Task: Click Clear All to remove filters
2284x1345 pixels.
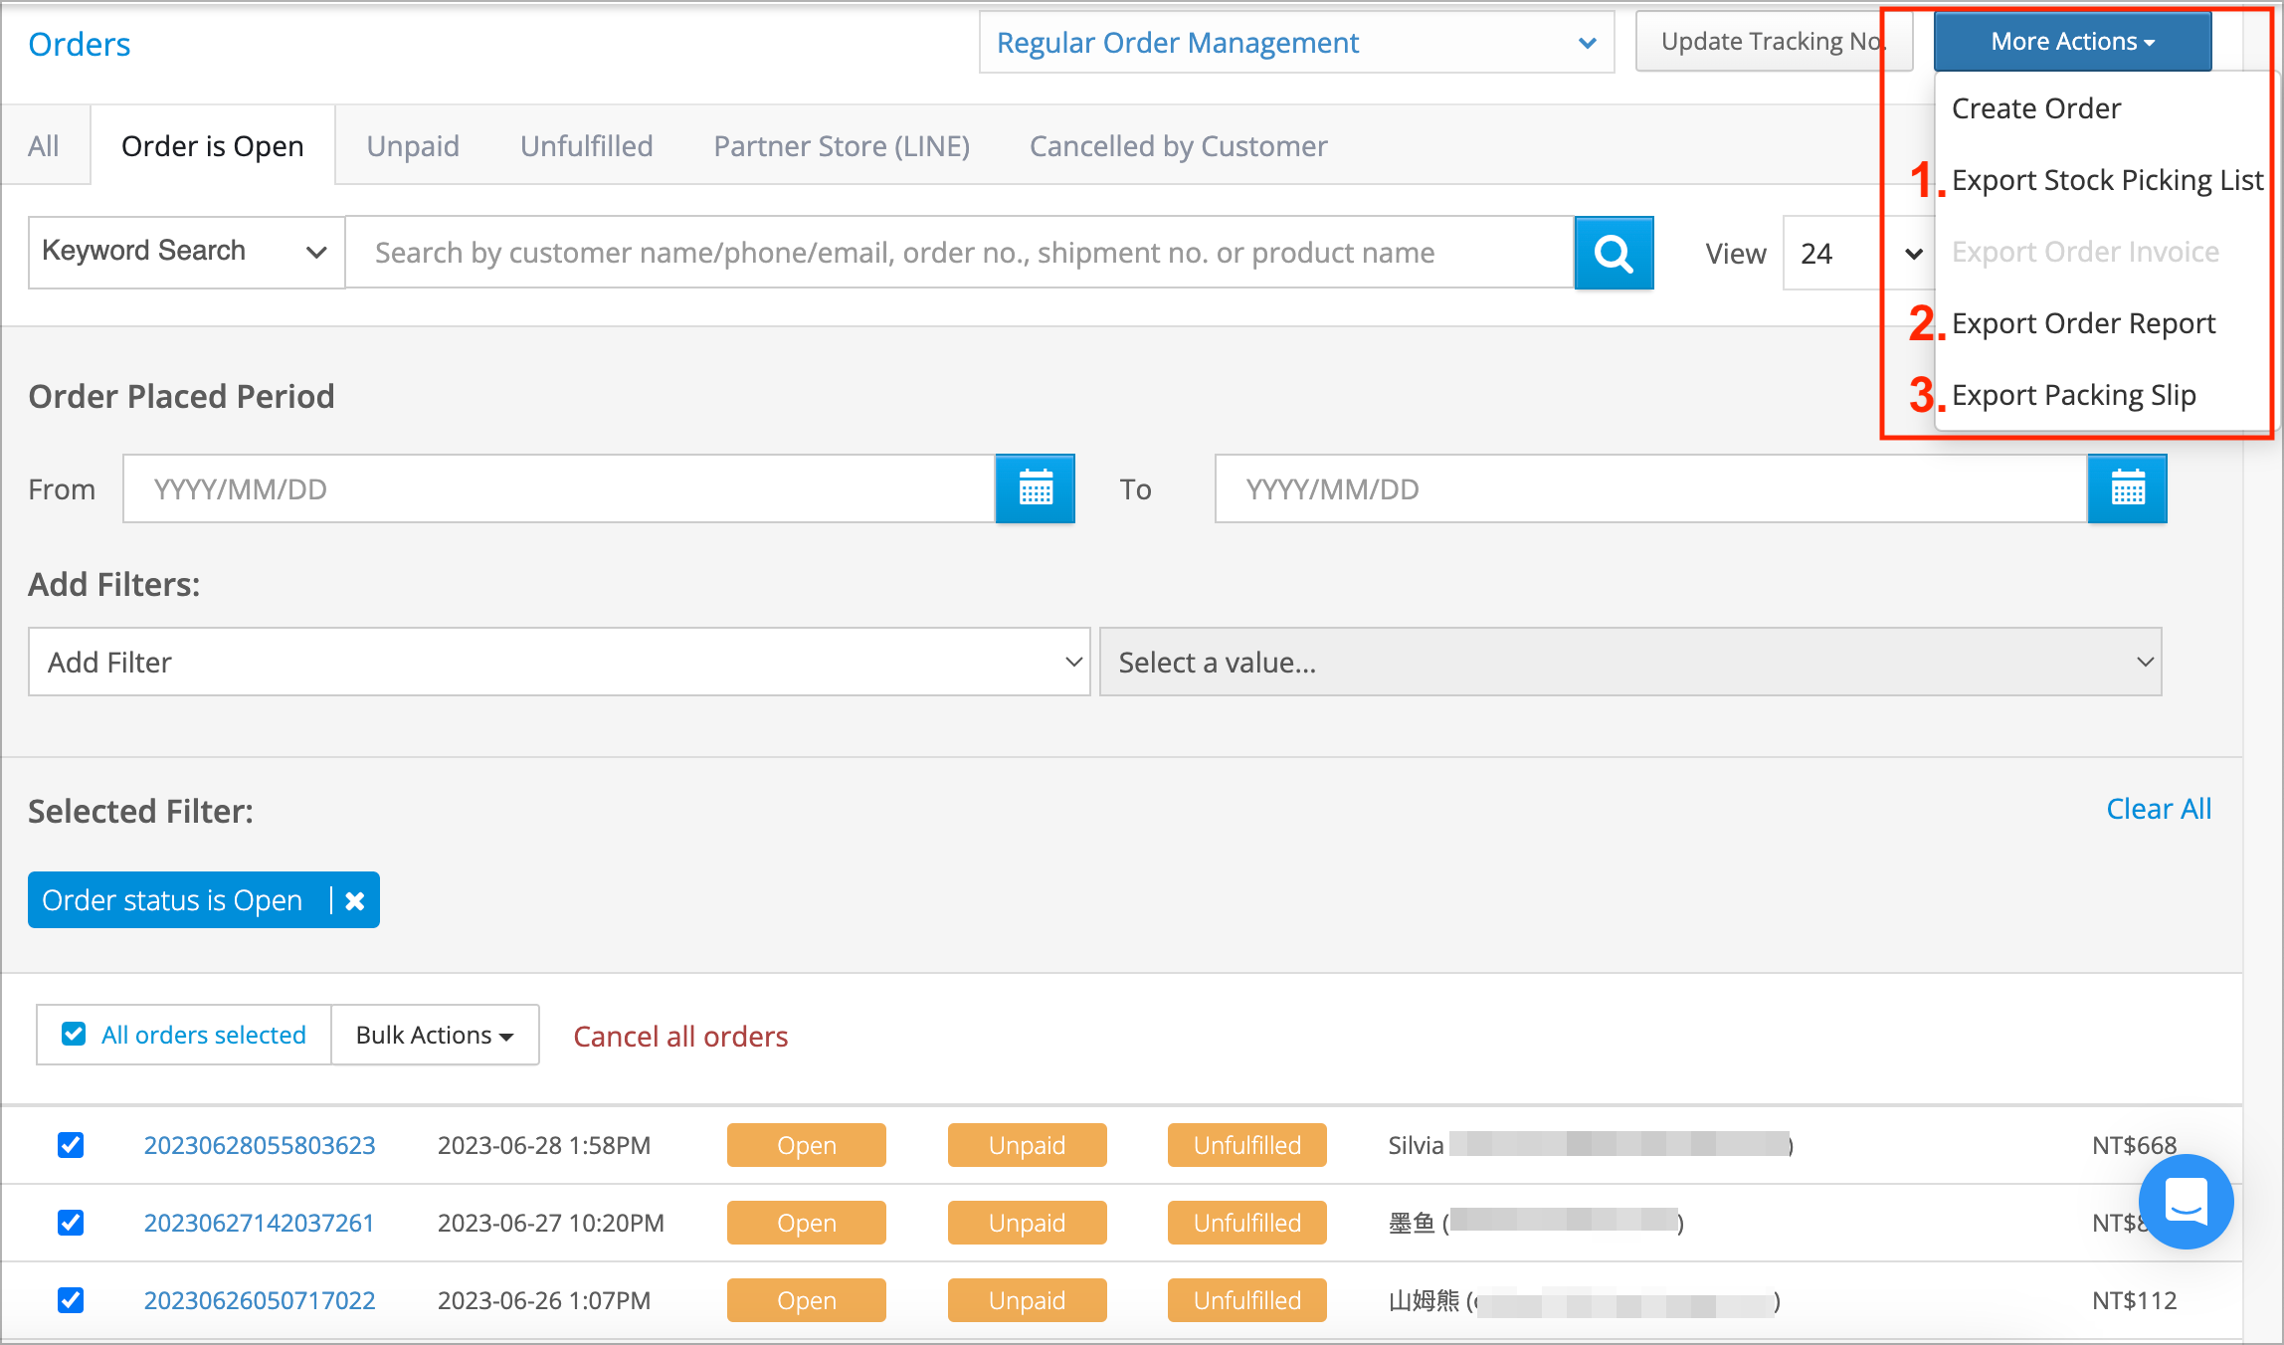Action: click(2158, 808)
